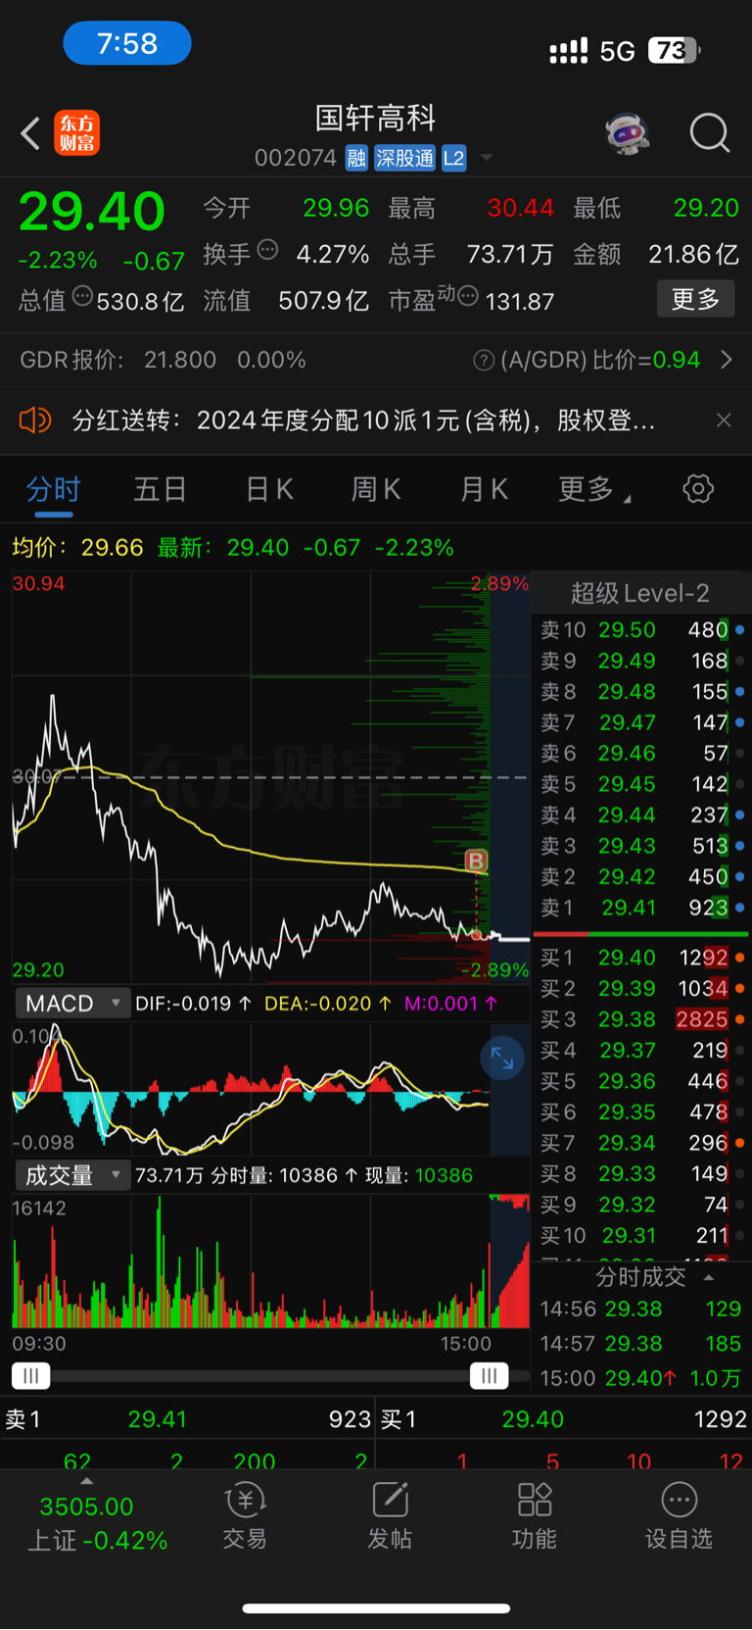Switch to the 五日 tab
This screenshot has height=1630, width=752.
pos(160,489)
